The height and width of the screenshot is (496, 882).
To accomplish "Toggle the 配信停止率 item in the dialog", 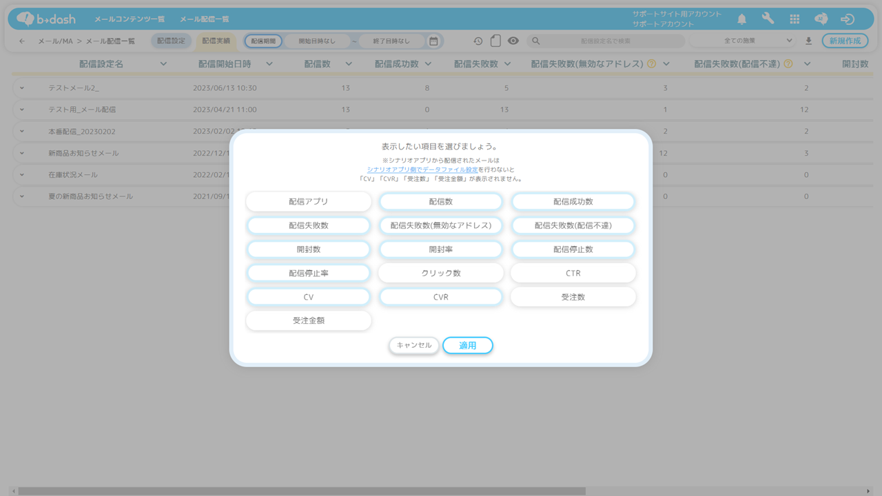I will click(309, 273).
